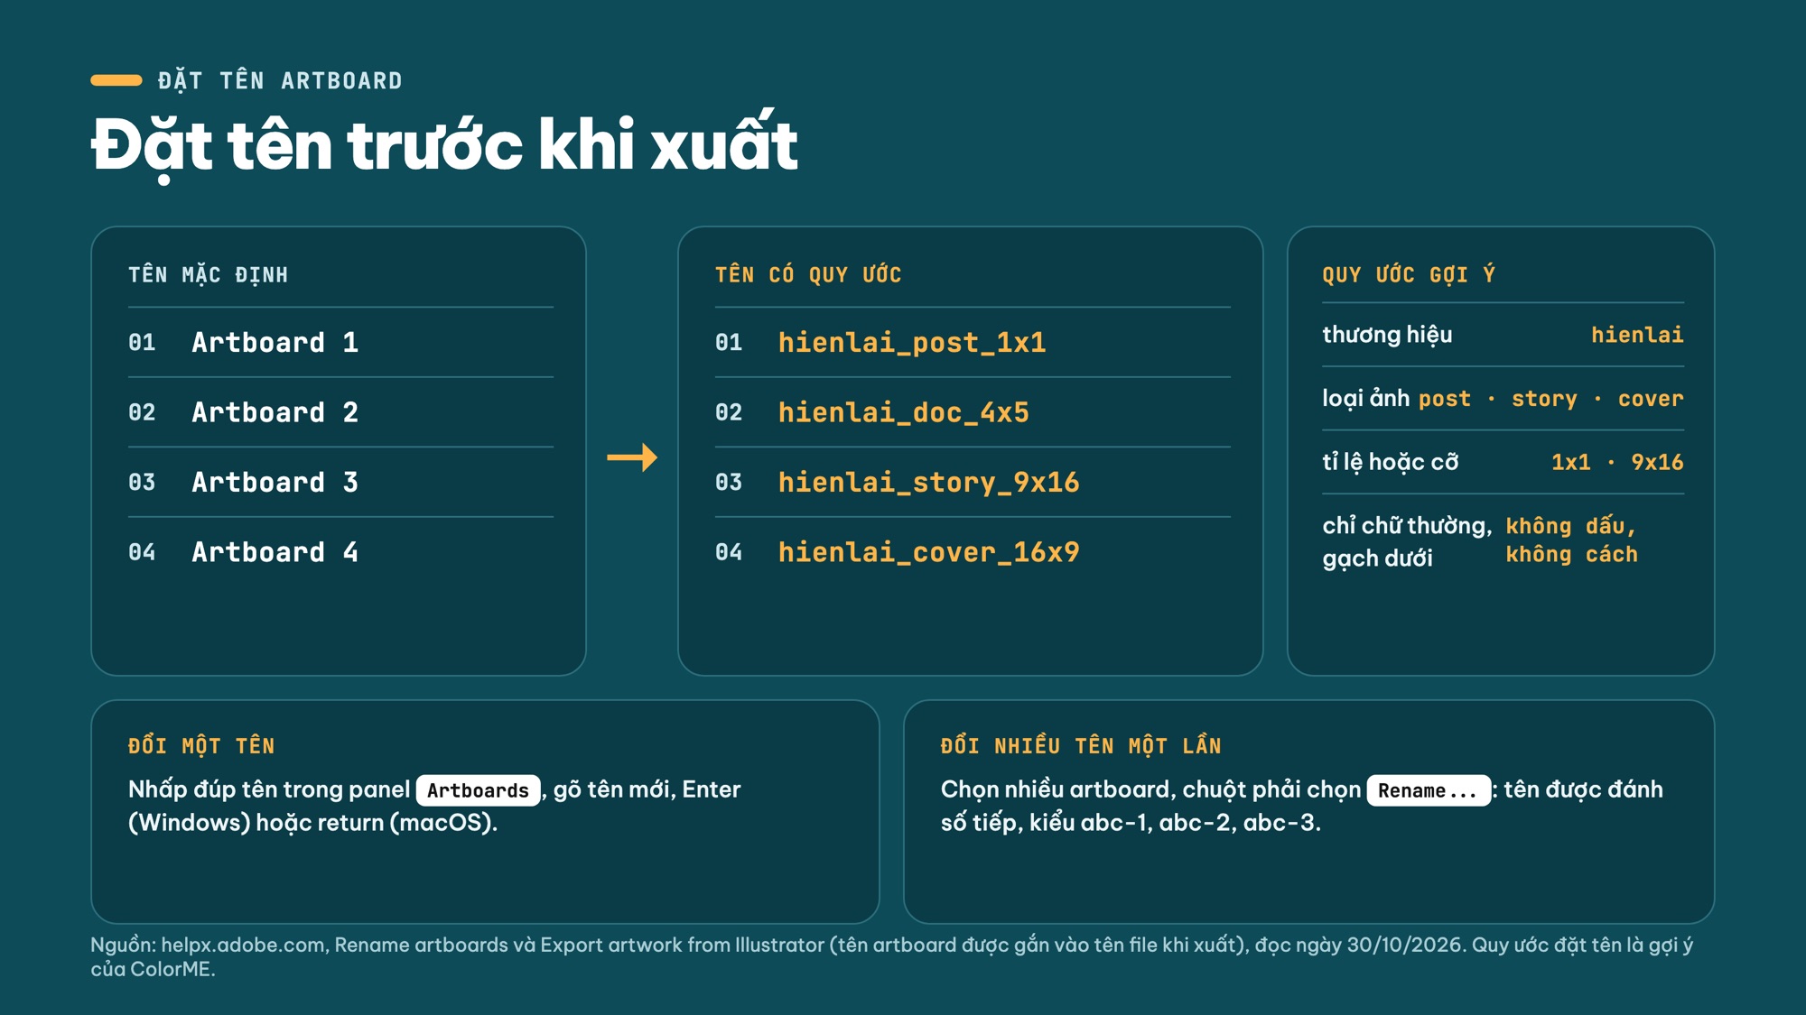Image resolution: width=1806 pixels, height=1015 pixels.
Task: Click the '9x16' ratio value in the Quy ước card
Action: [1657, 462]
